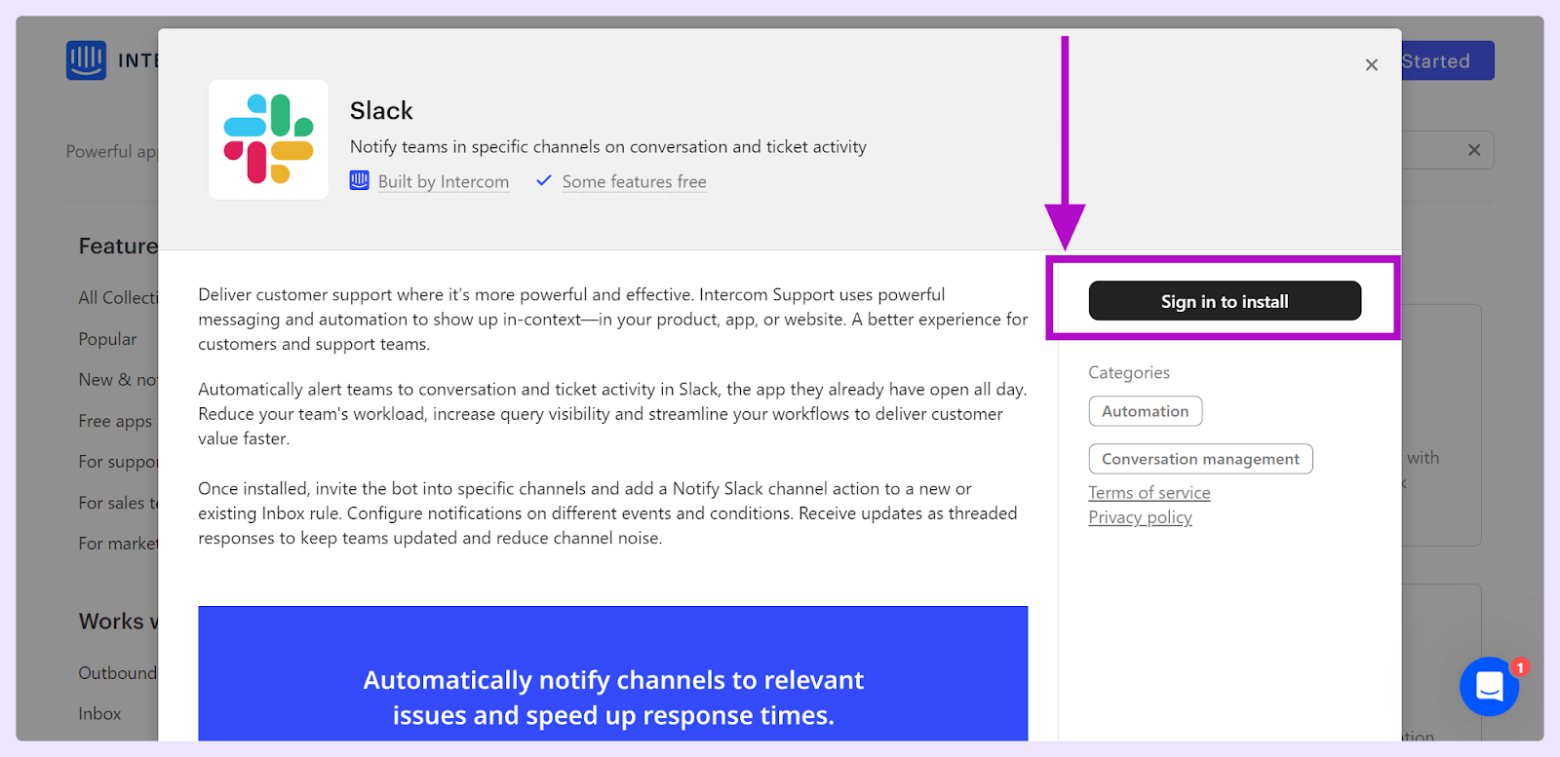
Task: Close the Slack app modal
Action: (x=1372, y=65)
